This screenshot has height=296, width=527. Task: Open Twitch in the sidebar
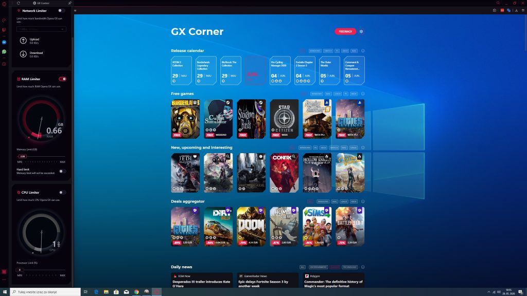click(x=4, y=30)
